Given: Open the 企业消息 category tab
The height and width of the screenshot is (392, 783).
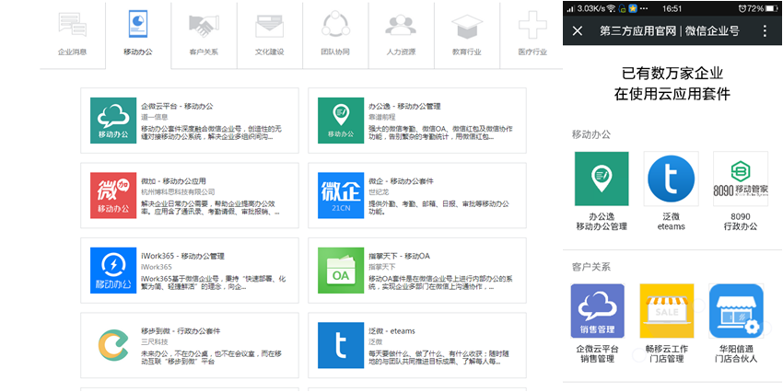Looking at the screenshot, I should (73, 35).
